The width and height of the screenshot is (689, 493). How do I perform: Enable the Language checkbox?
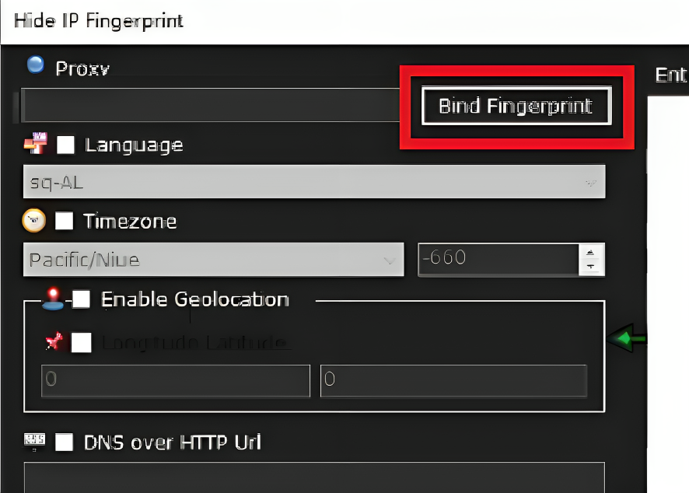(x=65, y=145)
